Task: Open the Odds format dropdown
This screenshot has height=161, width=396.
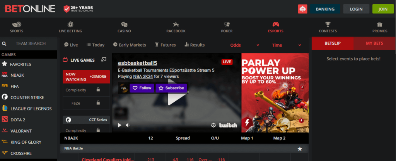Action: coord(245,45)
